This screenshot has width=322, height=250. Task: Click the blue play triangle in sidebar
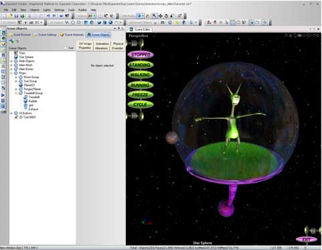click(x=3, y=95)
